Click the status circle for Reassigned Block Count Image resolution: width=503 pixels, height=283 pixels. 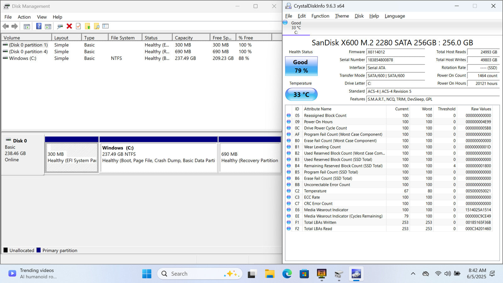pyautogui.click(x=289, y=115)
